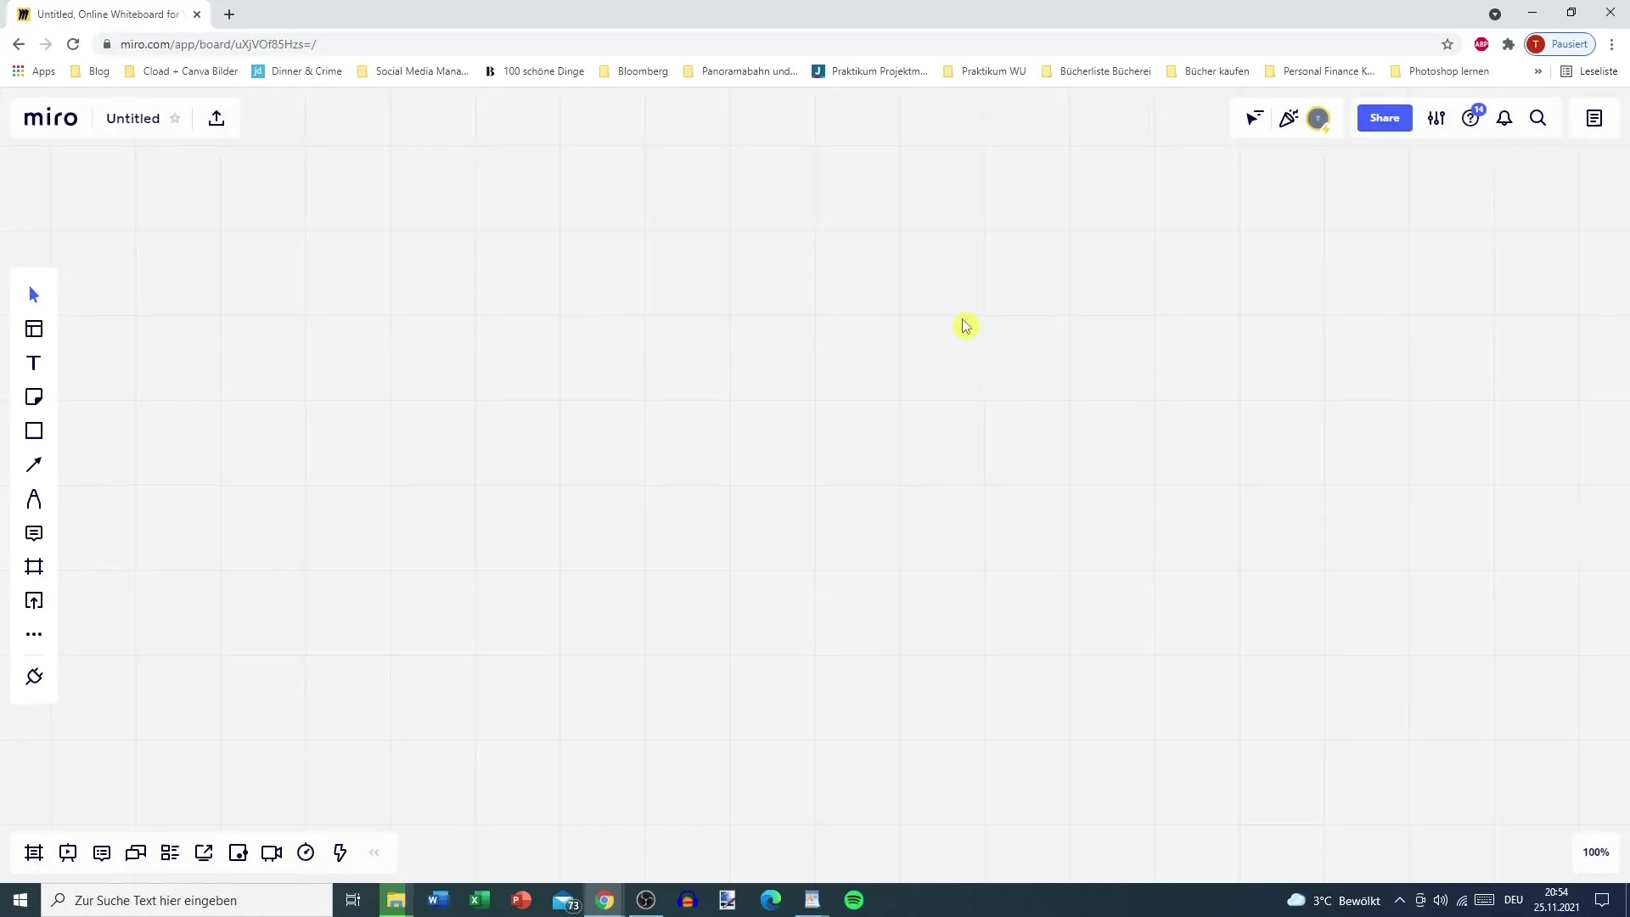Select the Sticky Note tool
This screenshot has width=1630, height=917.
tap(32, 397)
